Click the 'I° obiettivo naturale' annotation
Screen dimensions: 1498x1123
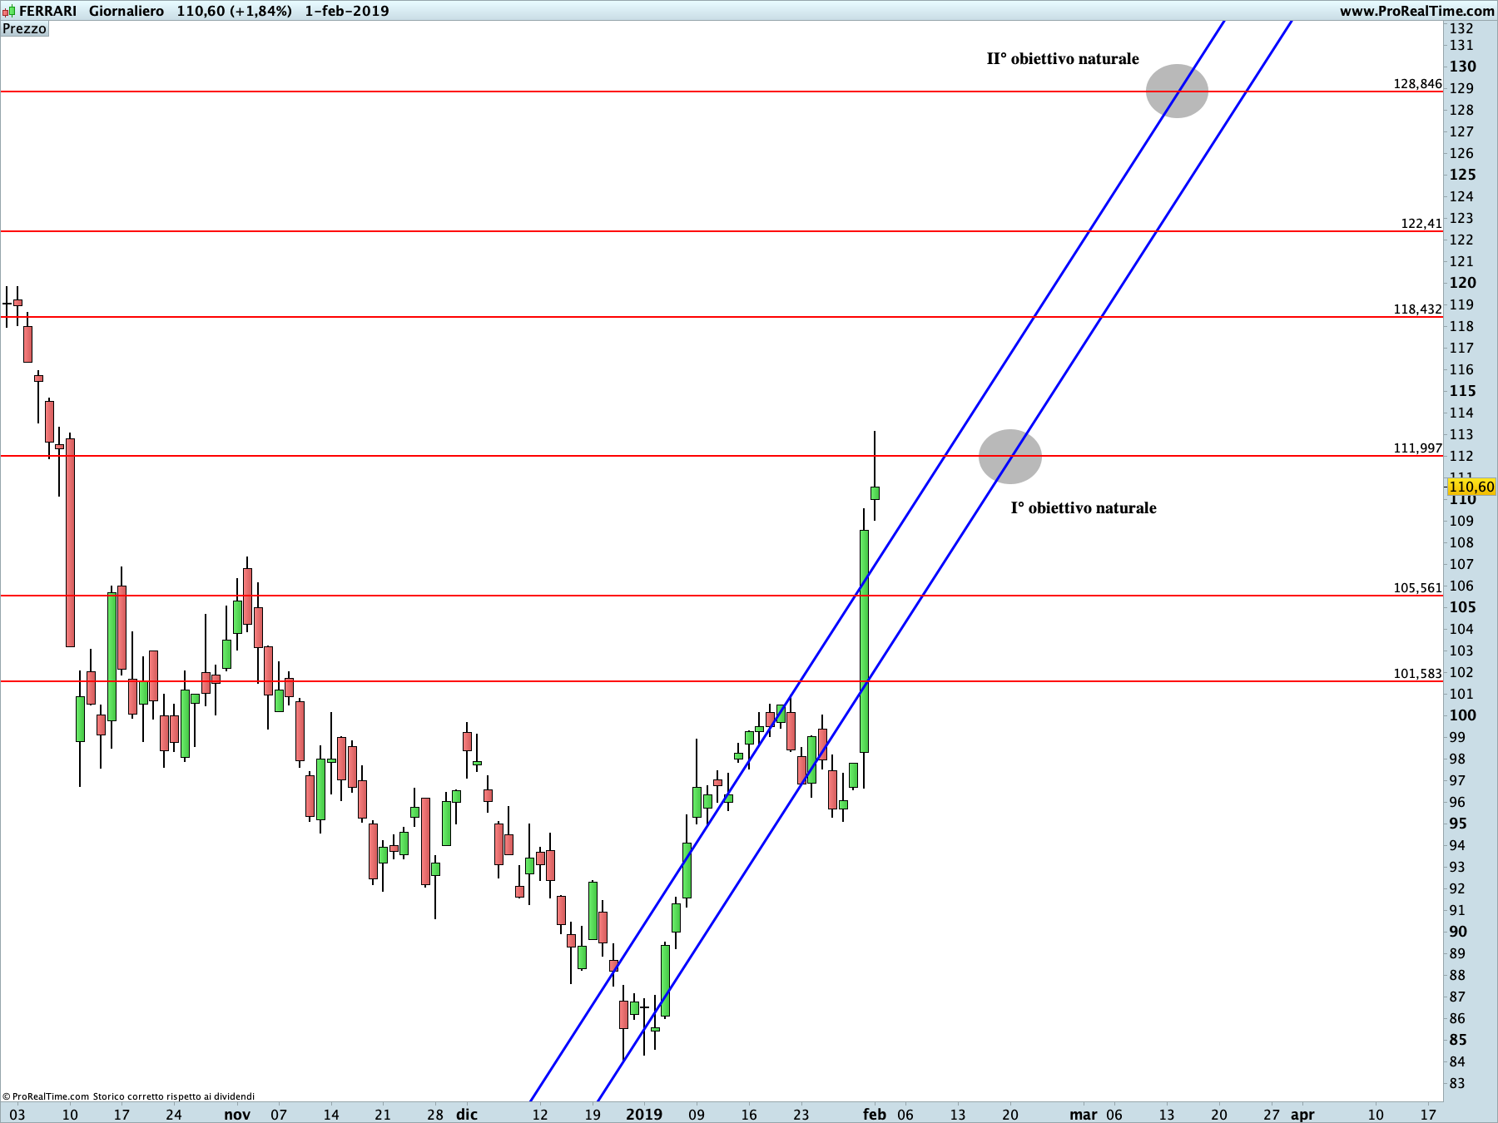tap(1084, 508)
